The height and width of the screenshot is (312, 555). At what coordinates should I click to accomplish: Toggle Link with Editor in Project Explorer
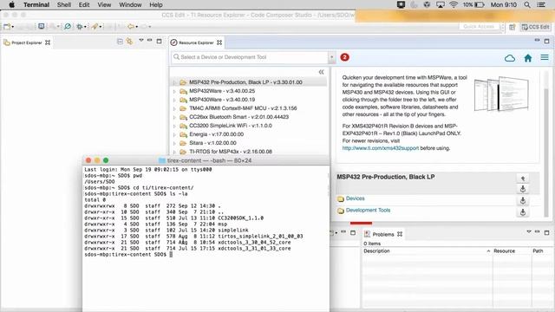point(129,42)
